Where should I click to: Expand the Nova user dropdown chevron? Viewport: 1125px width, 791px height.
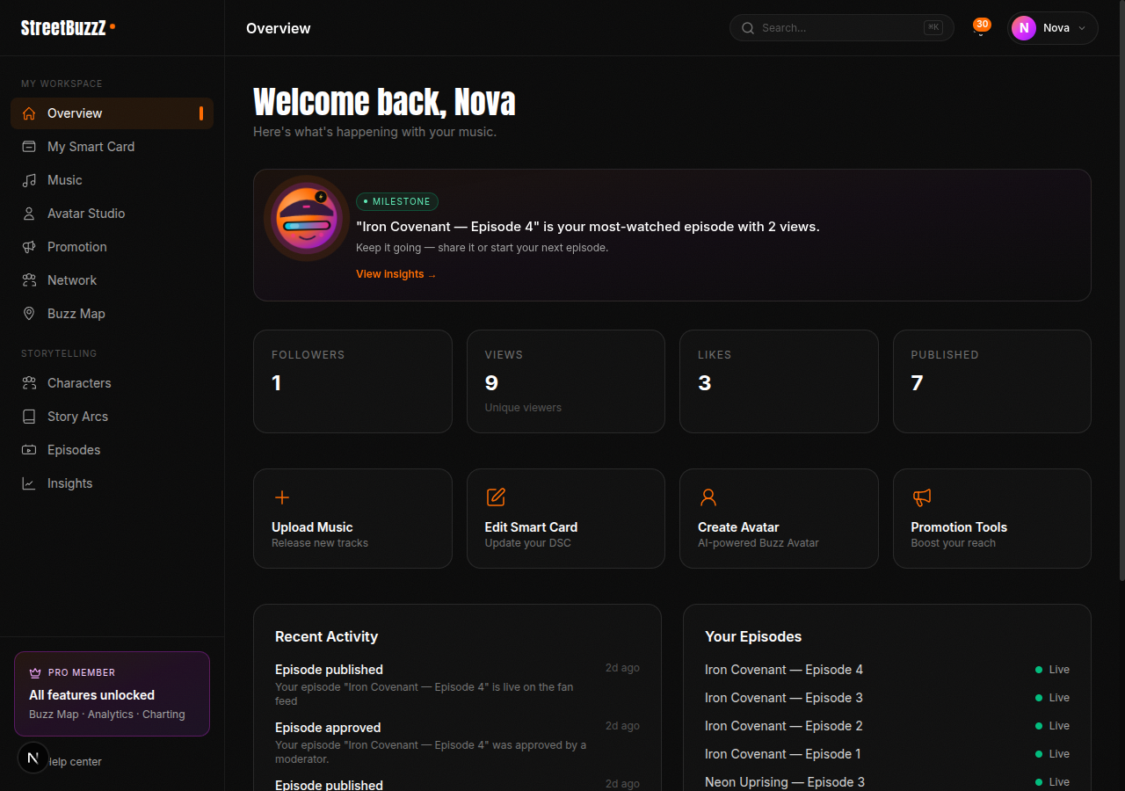[1082, 28]
